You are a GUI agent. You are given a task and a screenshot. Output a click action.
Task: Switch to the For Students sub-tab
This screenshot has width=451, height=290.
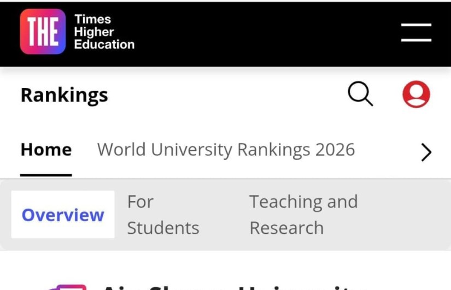click(163, 215)
